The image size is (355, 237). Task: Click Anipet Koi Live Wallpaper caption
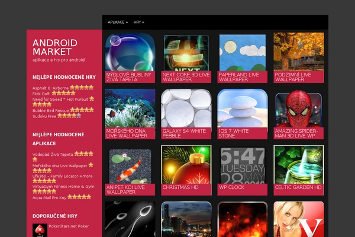point(130,190)
